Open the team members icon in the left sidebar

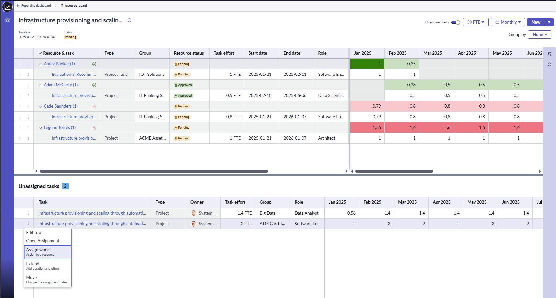pos(7,20)
